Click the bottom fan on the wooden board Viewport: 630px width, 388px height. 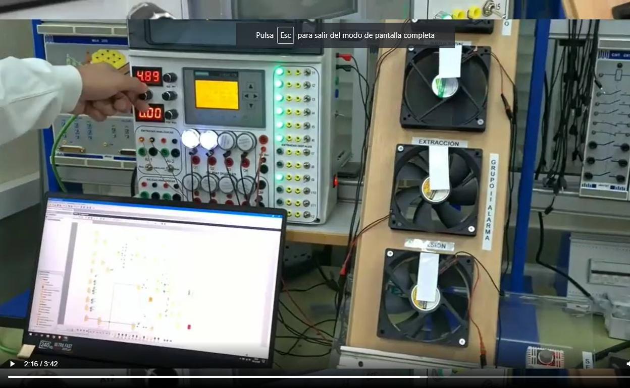(x=425, y=297)
